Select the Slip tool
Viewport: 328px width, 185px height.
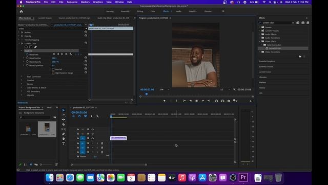coord(64,129)
